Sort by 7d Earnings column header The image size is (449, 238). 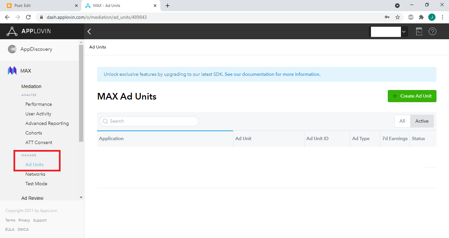click(395, 138)
